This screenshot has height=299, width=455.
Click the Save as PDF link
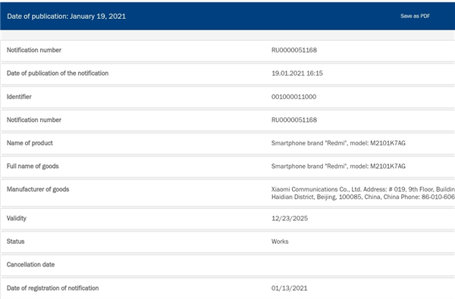(415, 16)
